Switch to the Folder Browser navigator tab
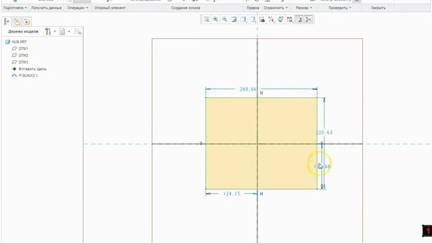Viewport: 432px width, 243px height. (x=16, y=22)
